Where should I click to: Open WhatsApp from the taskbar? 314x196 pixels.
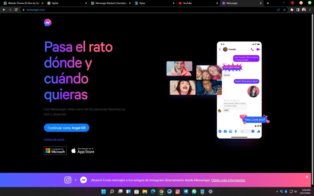[x=194, y=191]
